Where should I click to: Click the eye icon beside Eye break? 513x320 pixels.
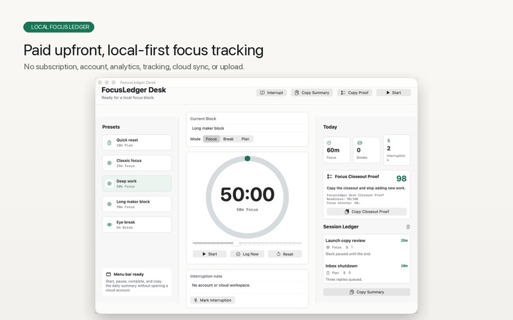pyautogui.click(x=109, y=225)
